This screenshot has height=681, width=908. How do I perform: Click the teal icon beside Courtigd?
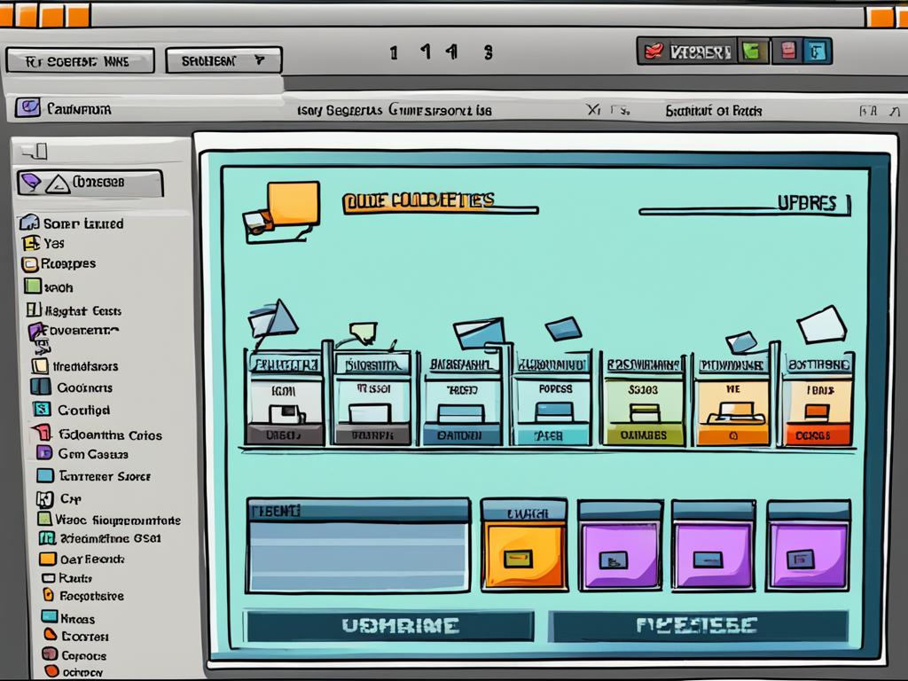[x=42, y=410]
